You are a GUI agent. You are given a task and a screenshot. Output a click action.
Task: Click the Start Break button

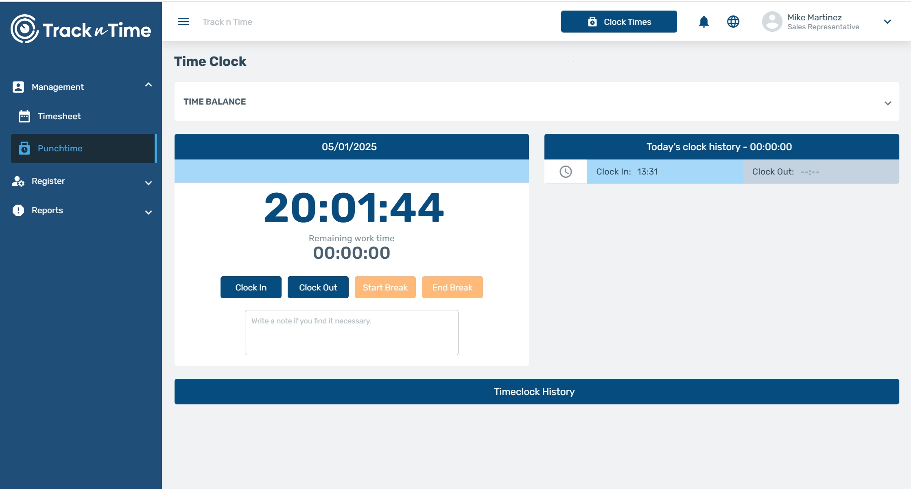pos(385,287)
